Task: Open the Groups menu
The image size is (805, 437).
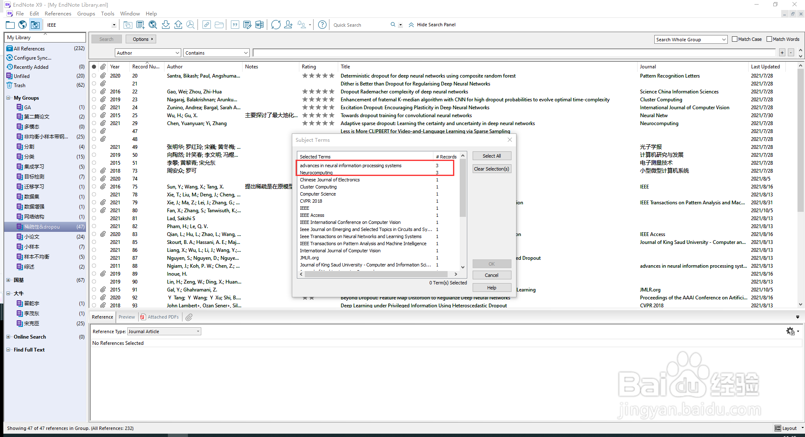Action: point(86,14)
